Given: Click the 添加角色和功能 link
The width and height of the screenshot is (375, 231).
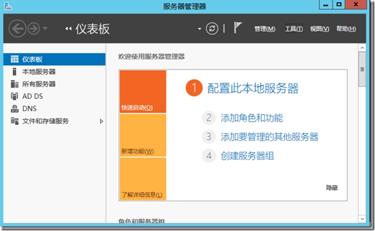Looking at the screenshot, I should [252, 118].
